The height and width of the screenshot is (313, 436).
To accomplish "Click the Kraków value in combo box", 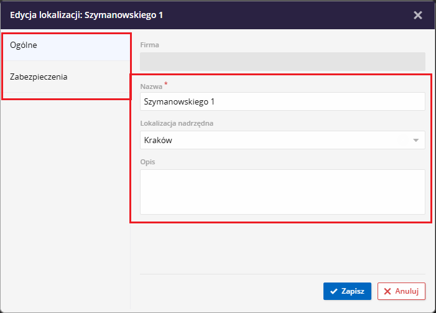I will 158,140.
